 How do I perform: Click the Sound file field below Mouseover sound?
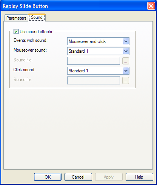click(x=94, y=61)
